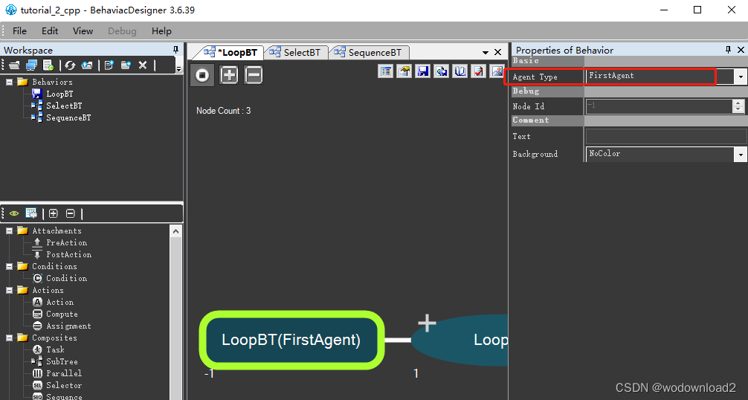Expand all node groups with plus icon
This screenshot has width=748, height=400.
point(54,213)
